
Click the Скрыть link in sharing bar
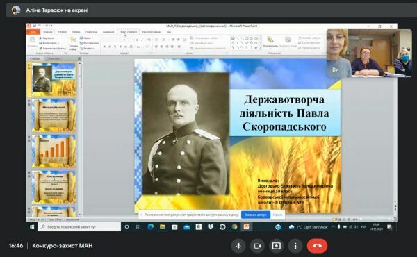click(x=277, y=215)
